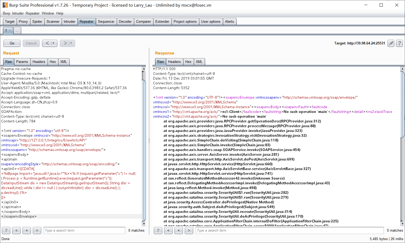
Task: Switch to the Scanner tab
Action: coord(53,22)
